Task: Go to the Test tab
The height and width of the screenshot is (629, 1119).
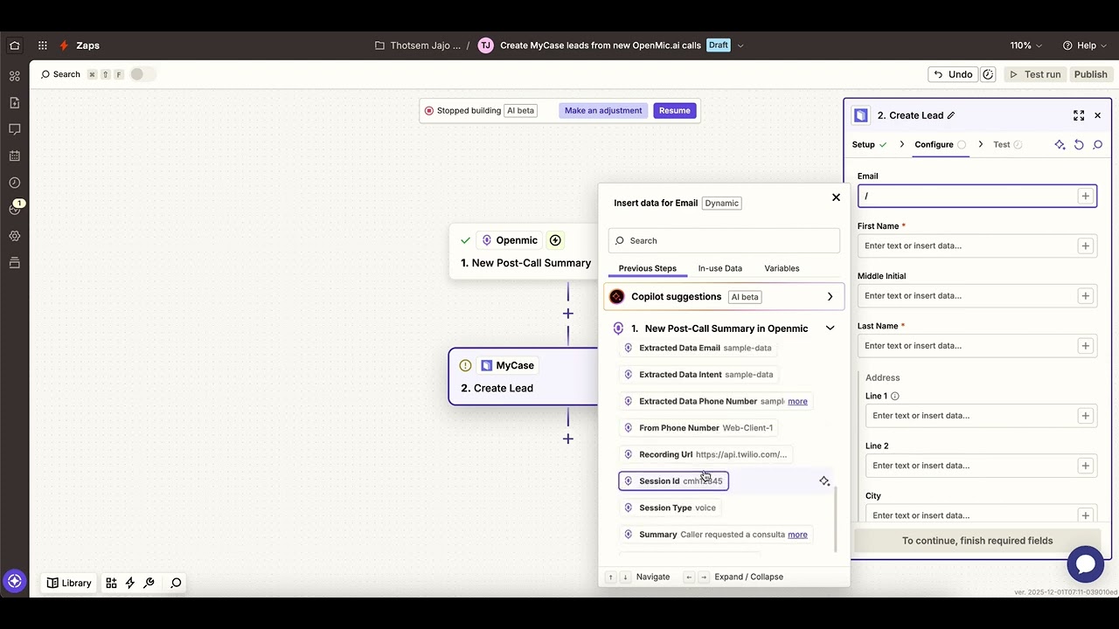Action: tap(1007, 145)
